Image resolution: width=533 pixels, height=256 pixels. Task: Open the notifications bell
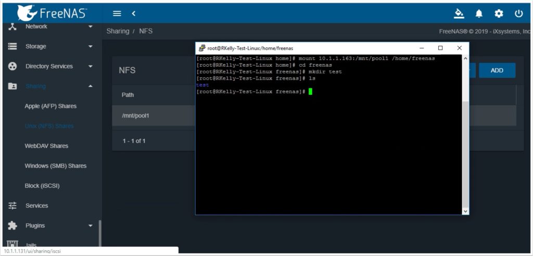pos(479,13)
